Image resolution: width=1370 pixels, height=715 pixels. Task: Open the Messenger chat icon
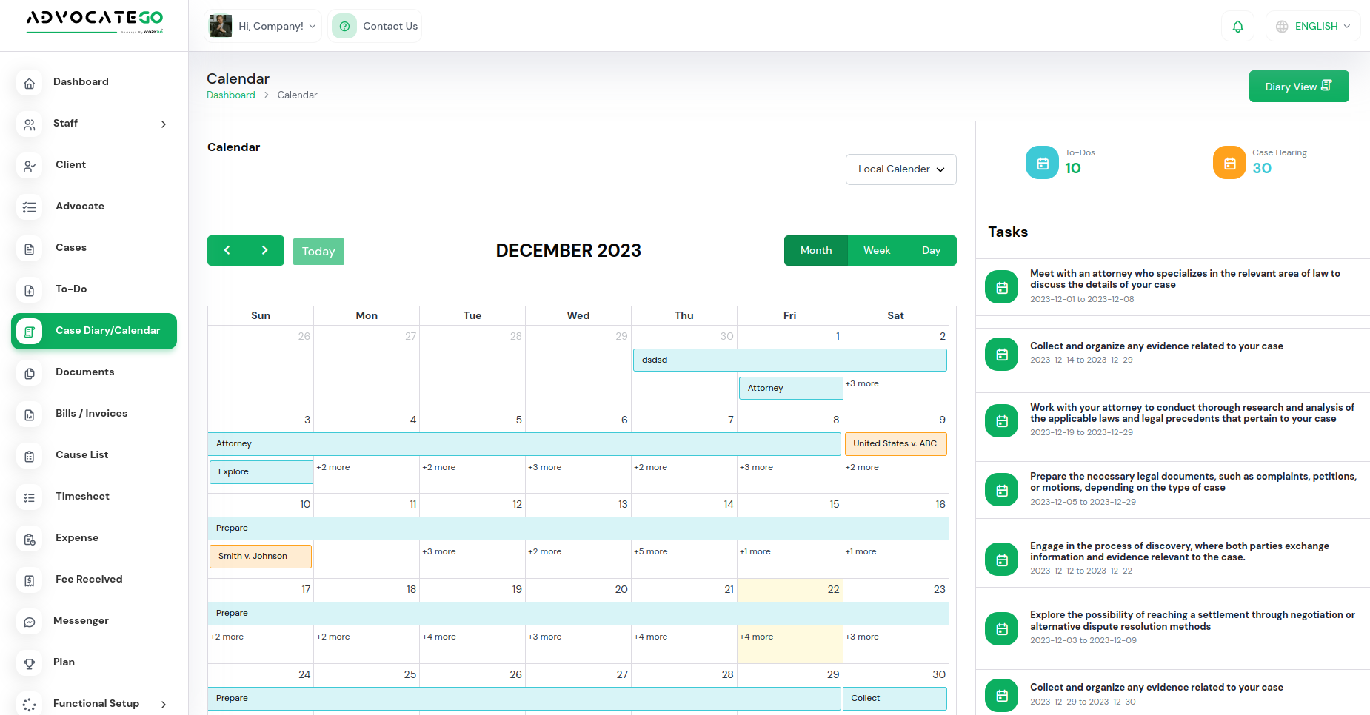[30, 622]
